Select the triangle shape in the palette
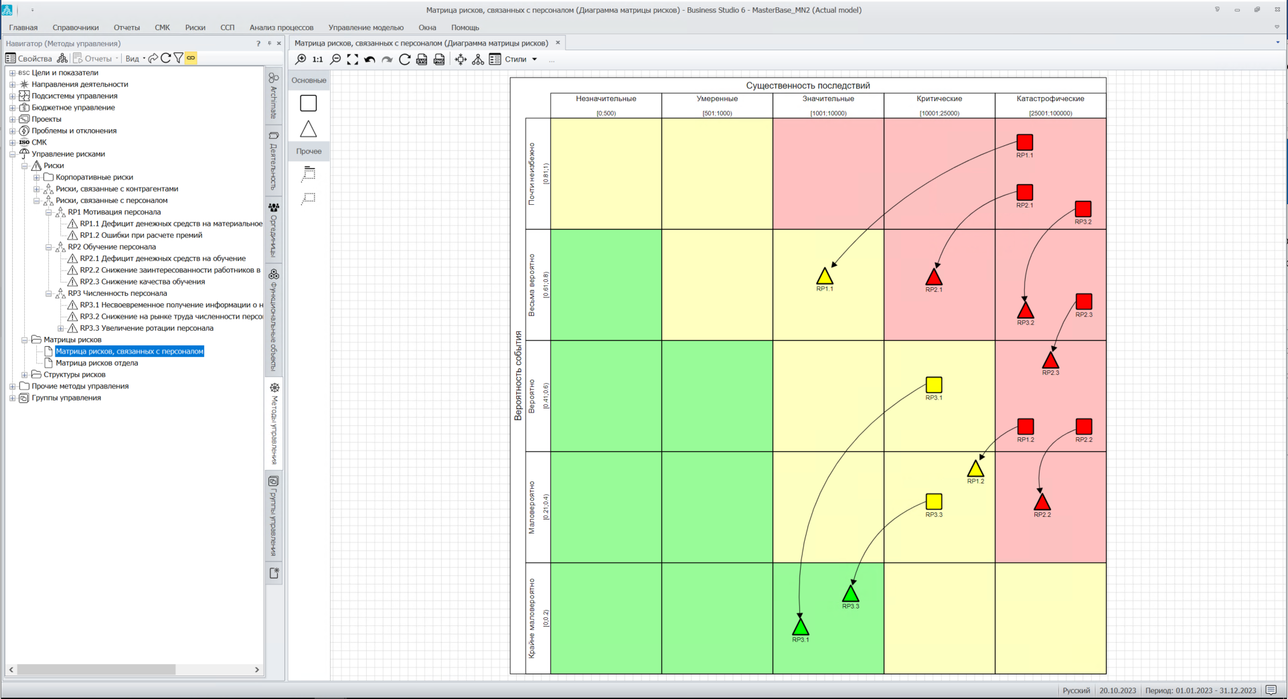 click(309, 129)
